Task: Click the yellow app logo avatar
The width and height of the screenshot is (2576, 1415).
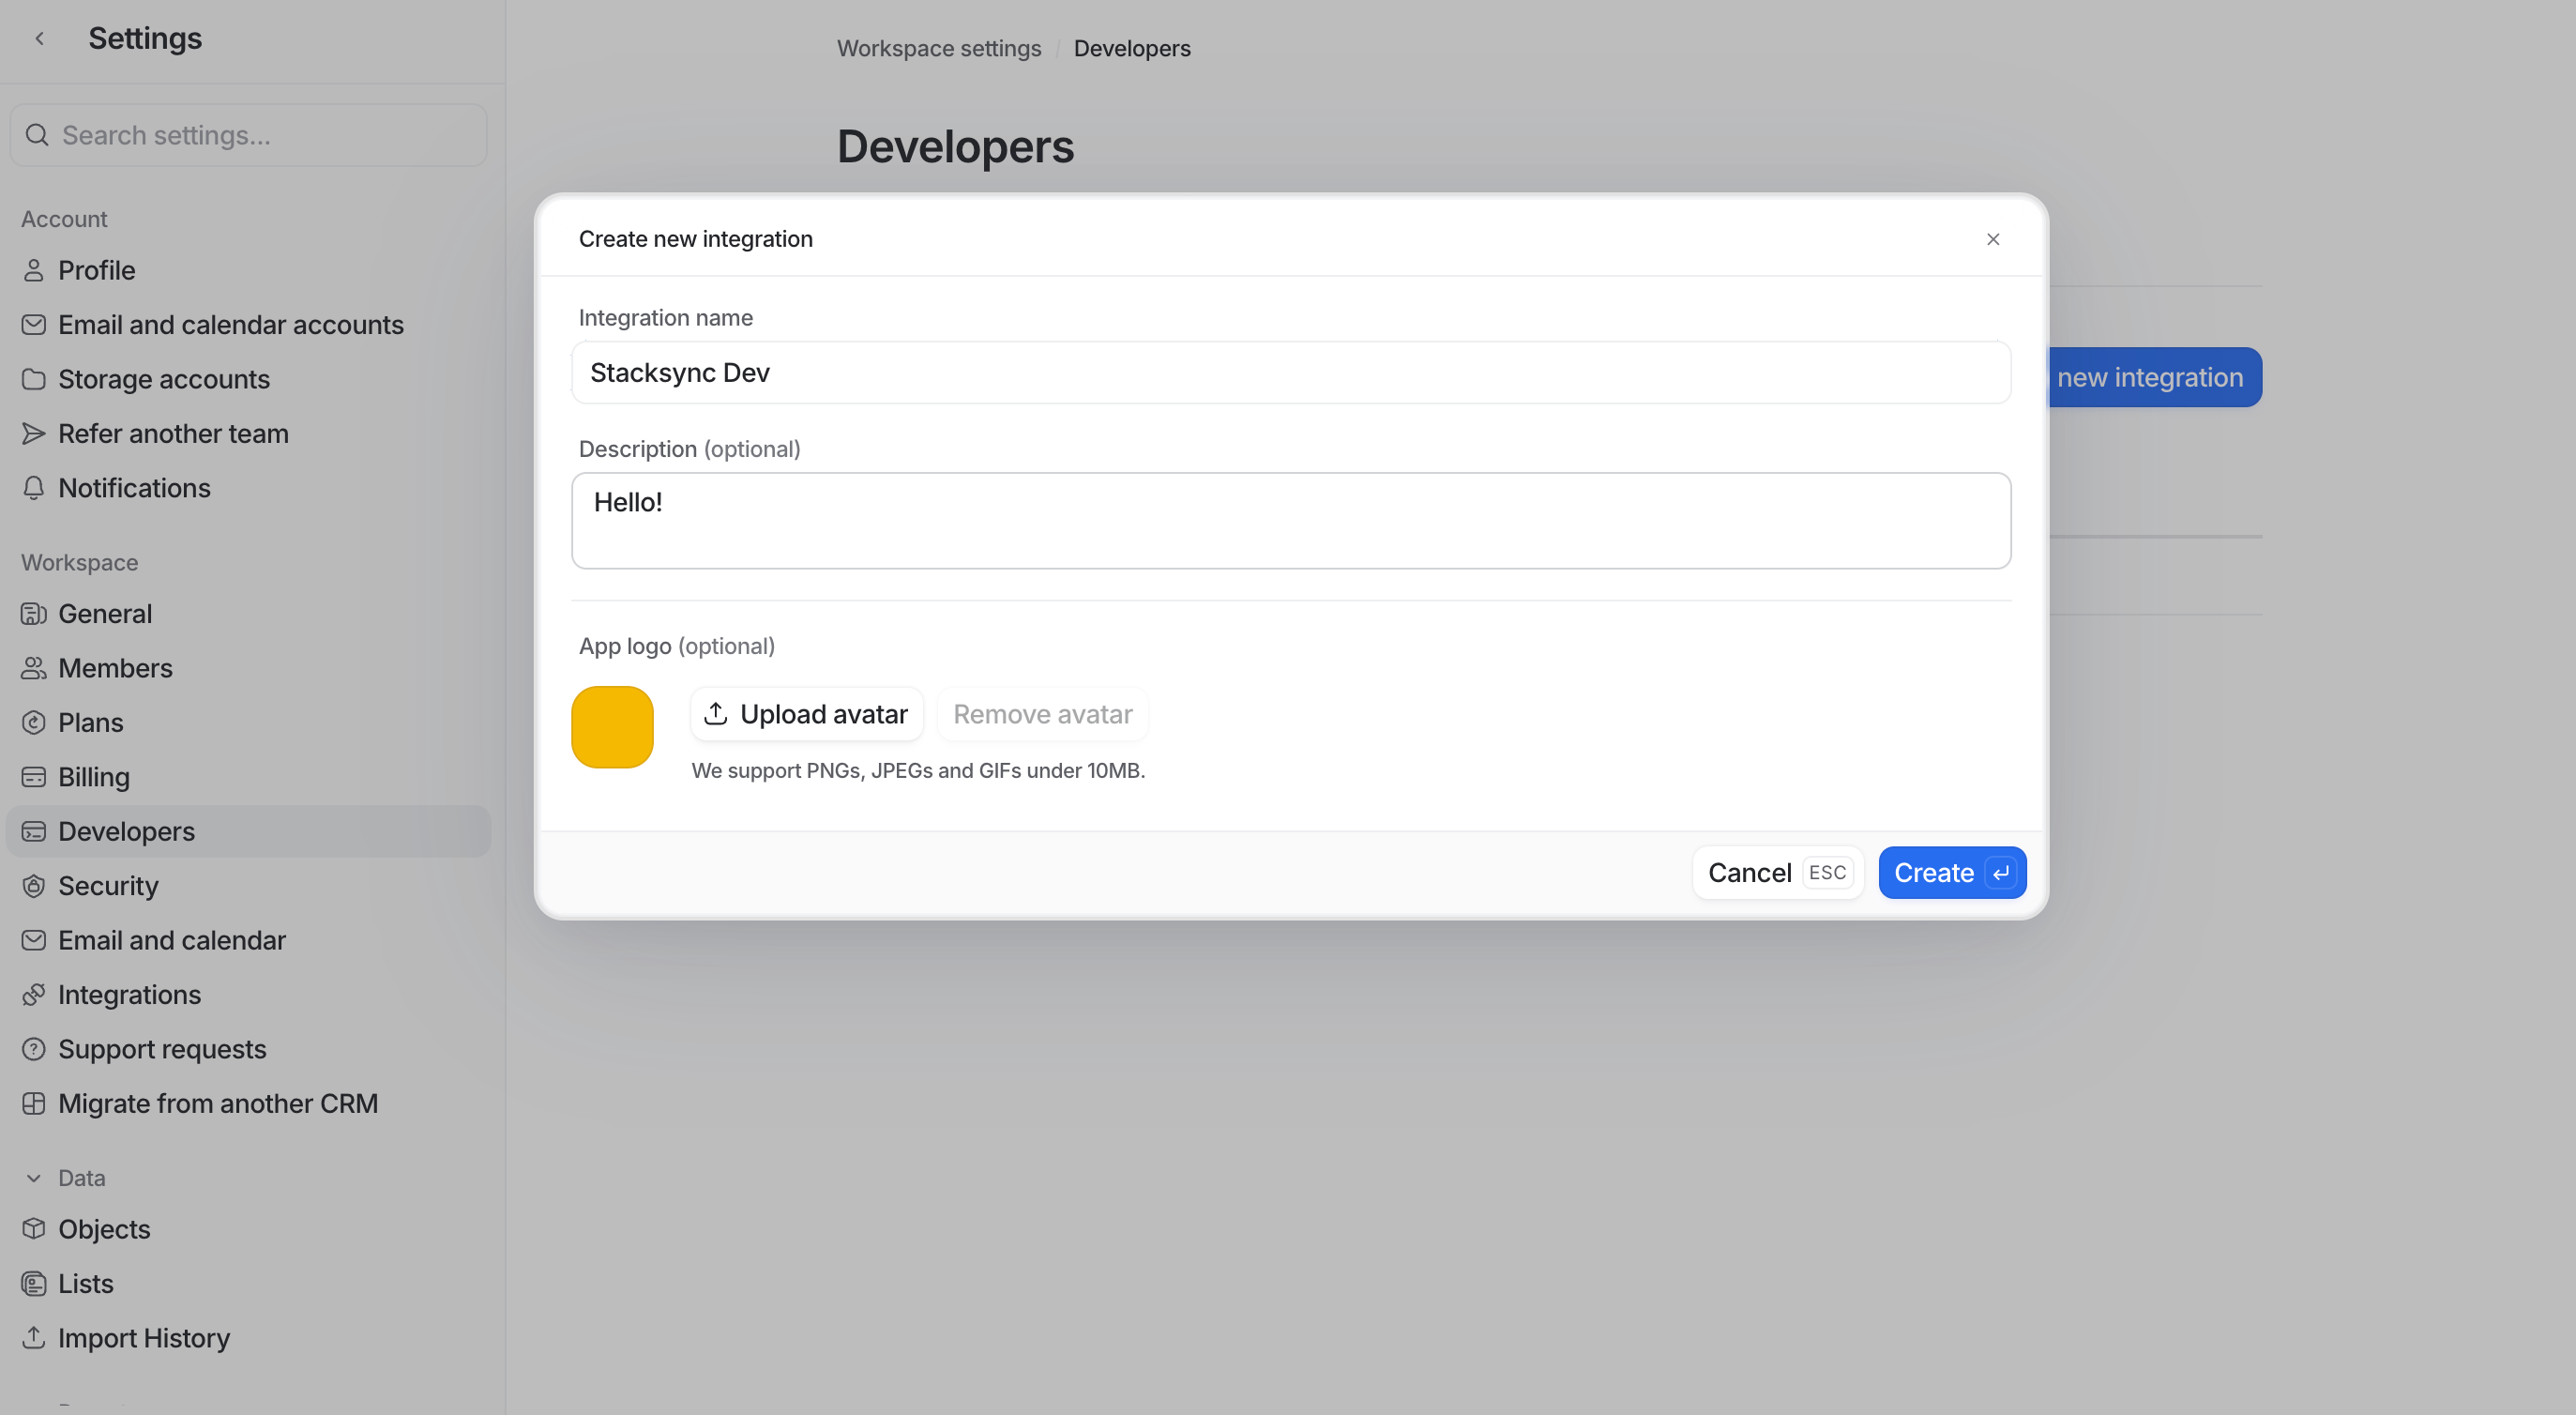Action: 614,725
